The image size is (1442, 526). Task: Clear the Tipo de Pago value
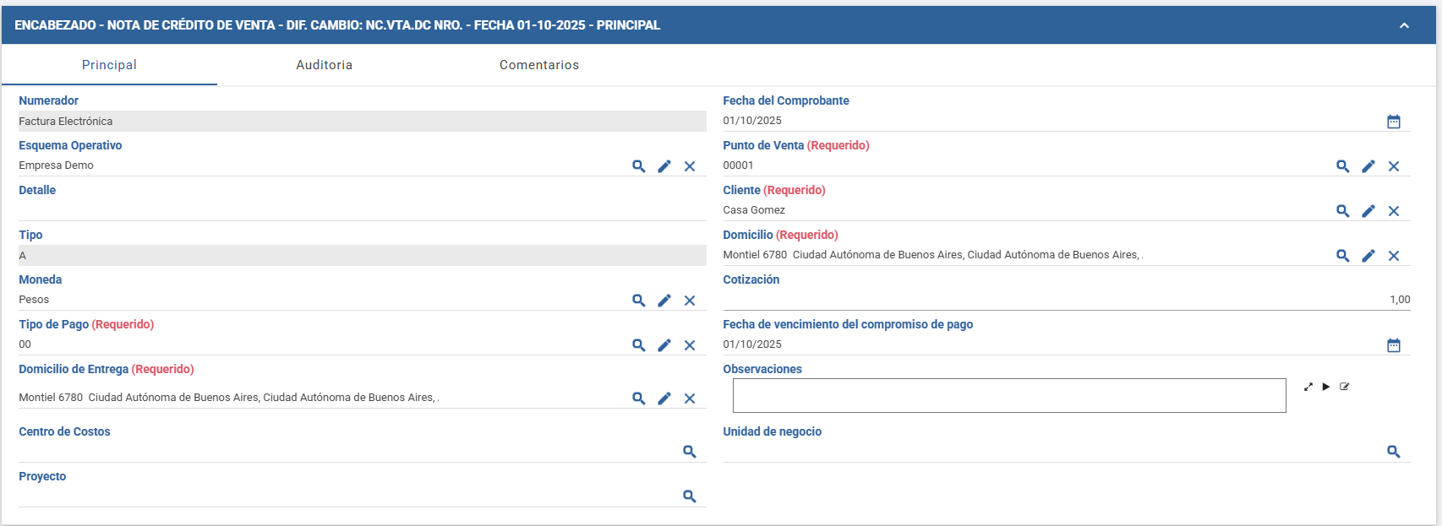pos(690,345)
